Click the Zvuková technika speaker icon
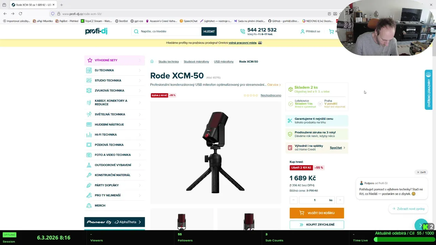 (x=89, y=91)
